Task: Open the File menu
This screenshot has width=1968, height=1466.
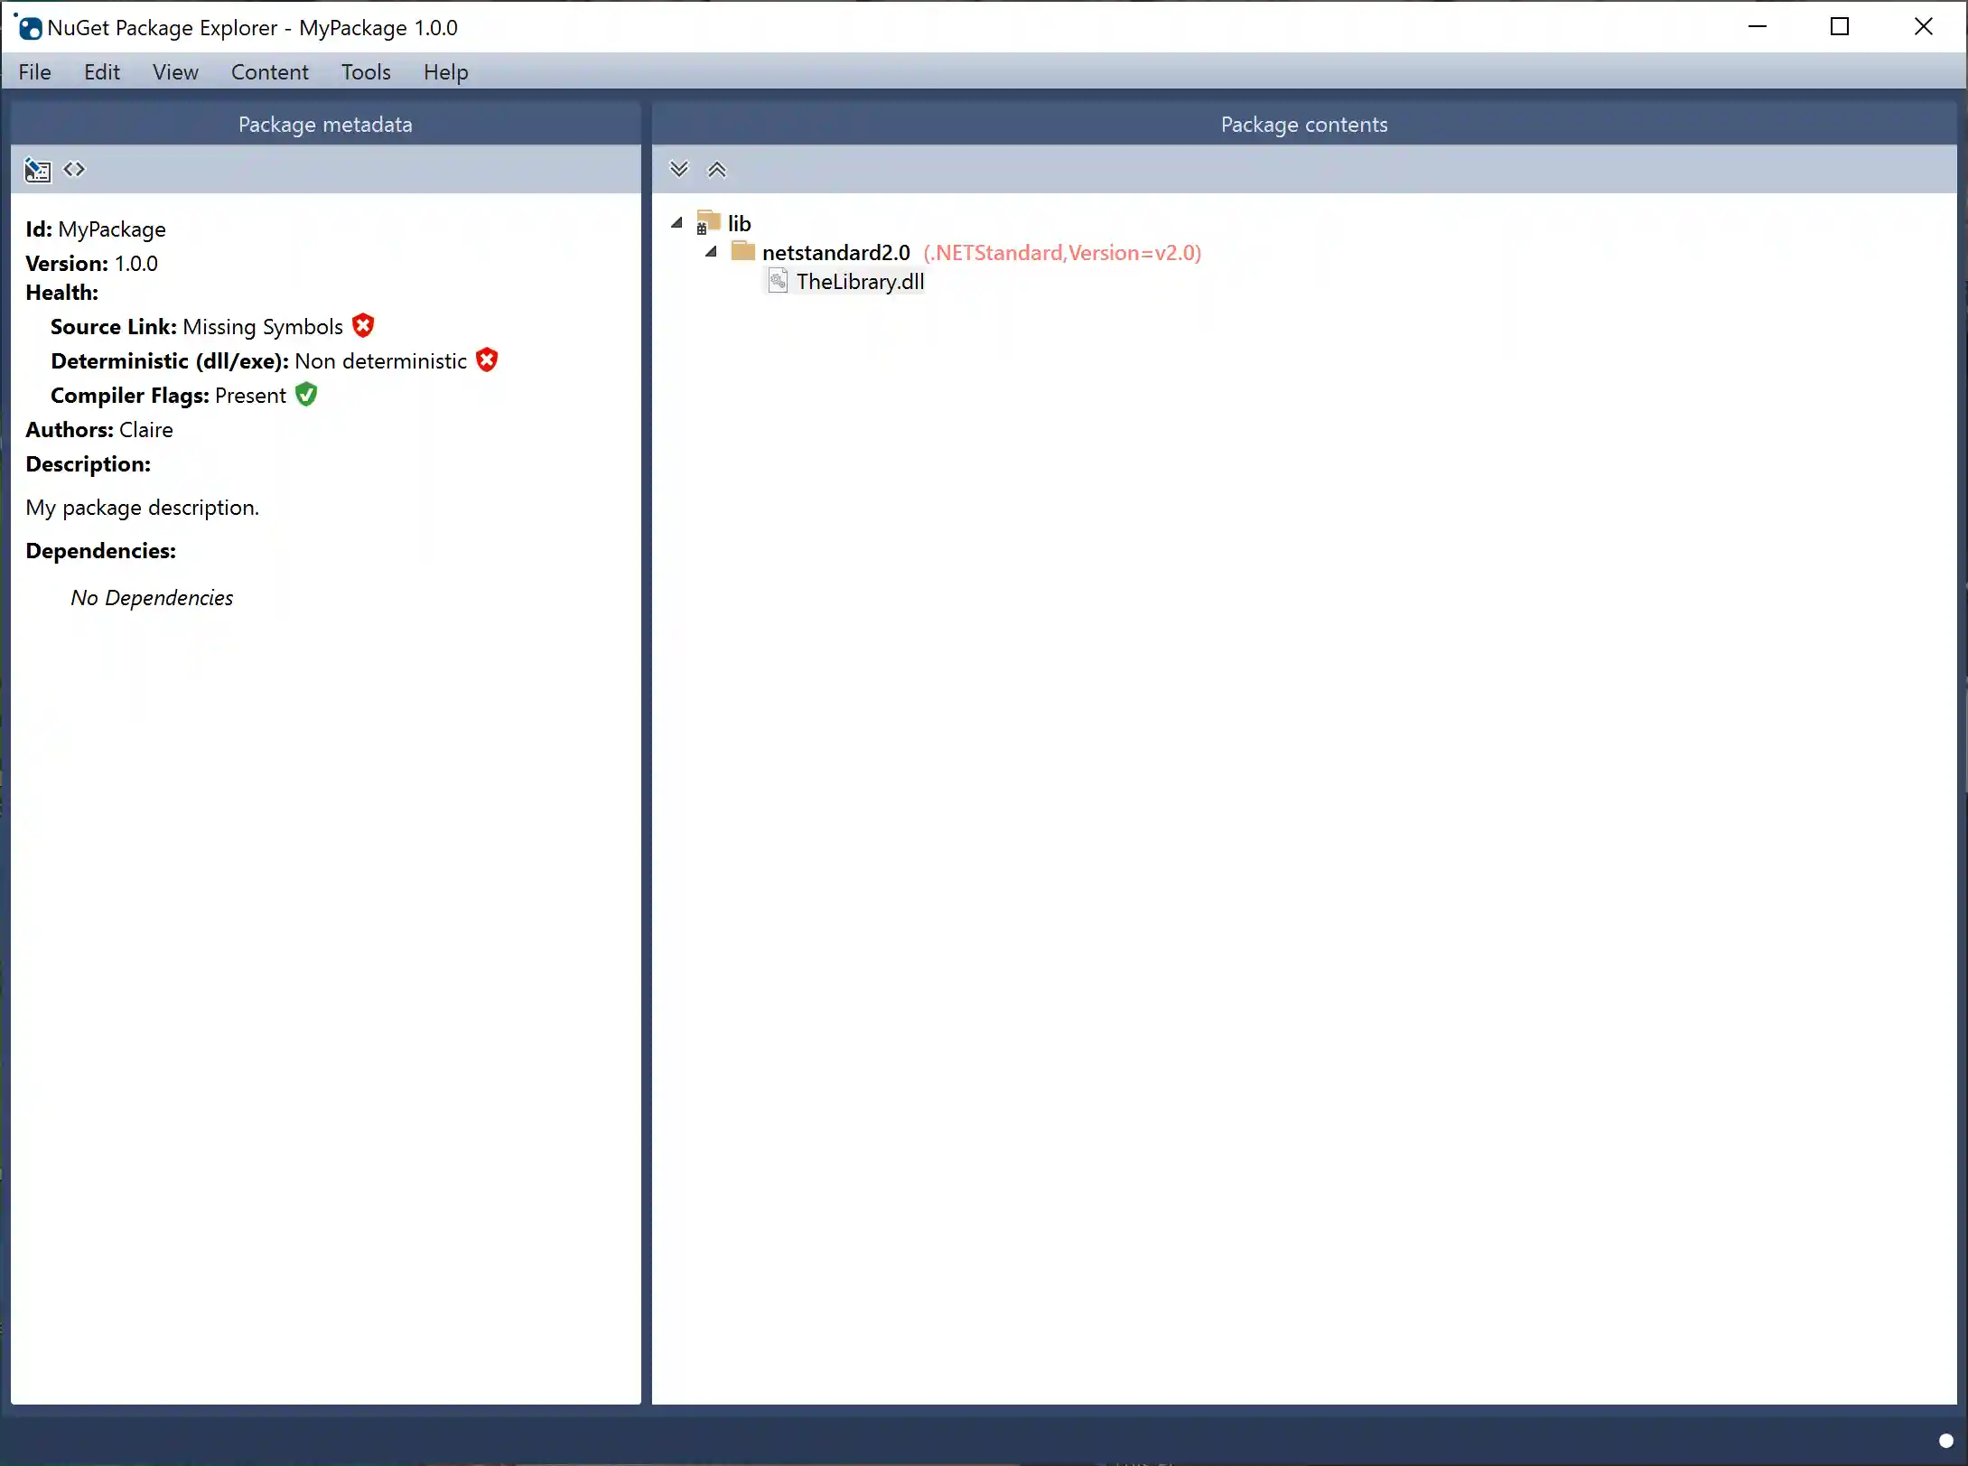Action: 34,71
